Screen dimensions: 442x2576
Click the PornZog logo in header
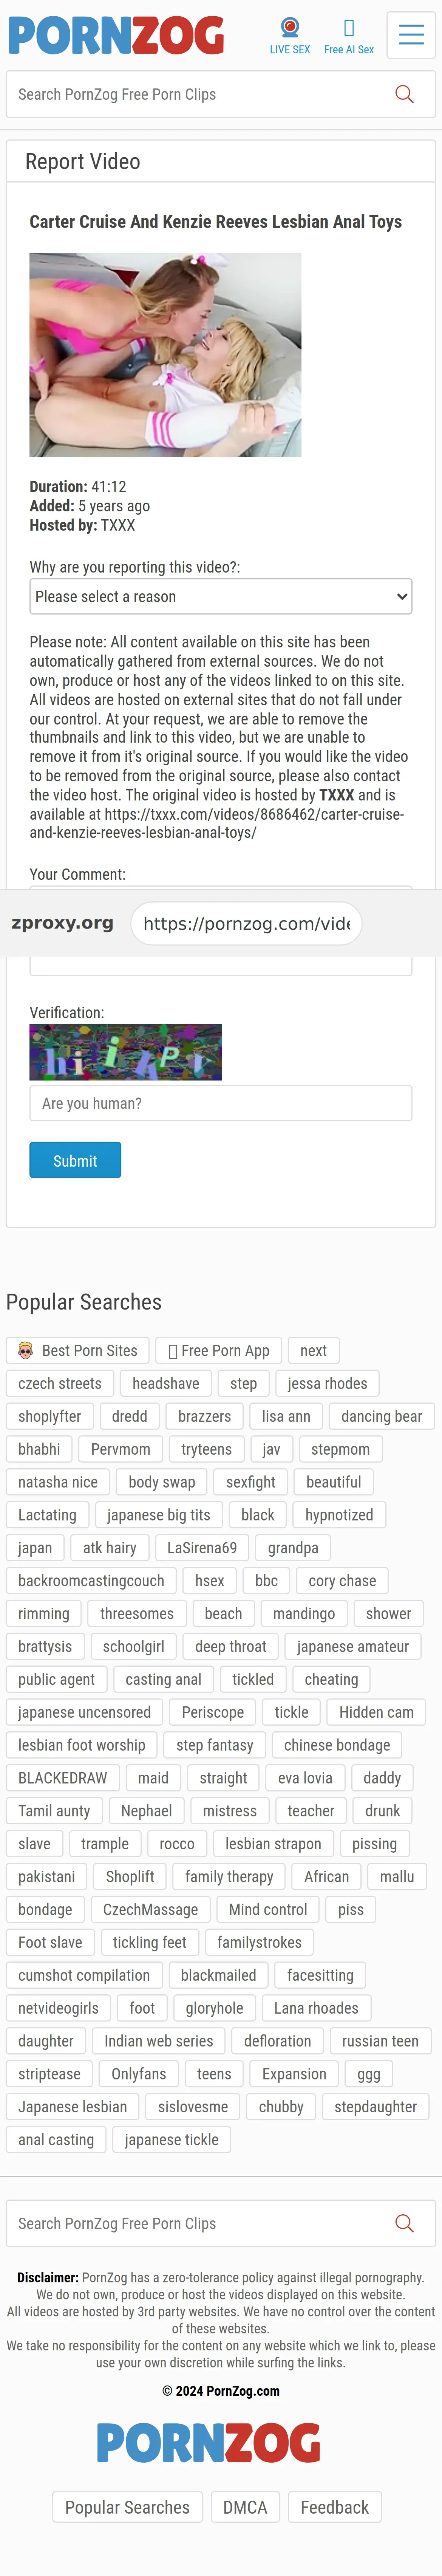coord(116,35)
